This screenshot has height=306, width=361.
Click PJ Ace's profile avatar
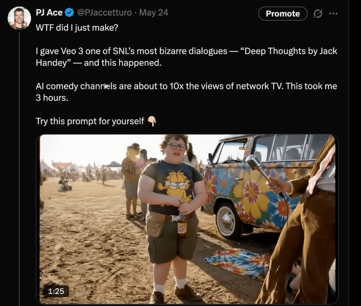pos(19,18)
